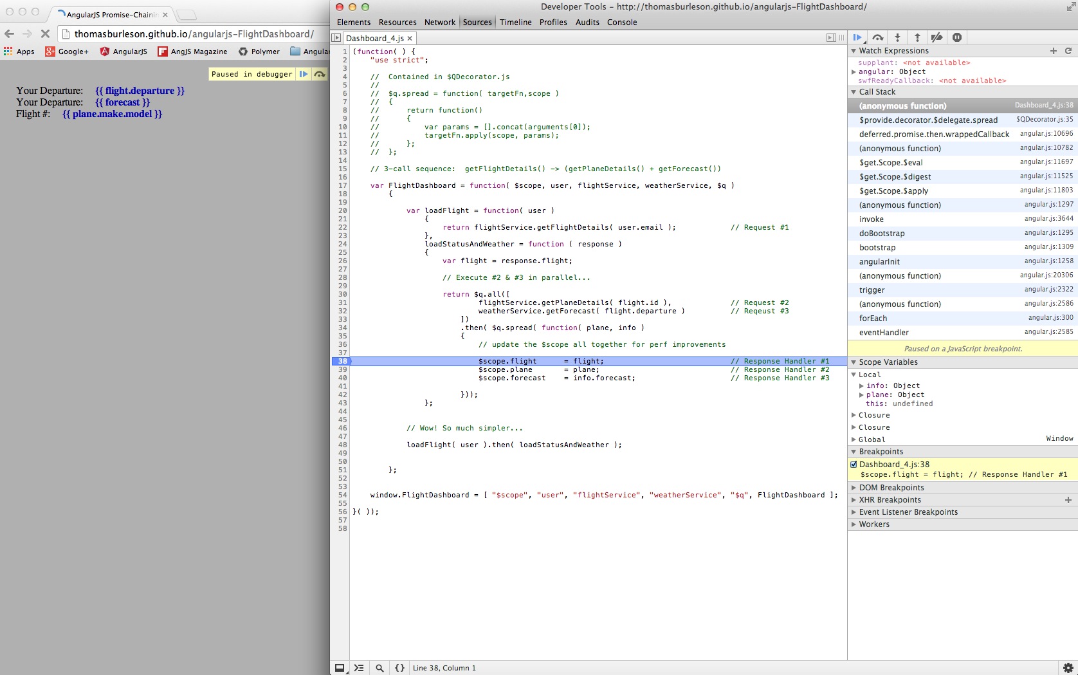Pretty print the source with braces icon
This screenshot has height=675, width=1078.
pyautogui.click(x=399, y=668)
